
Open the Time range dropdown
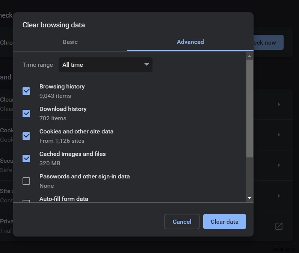click(x=105, y=65)
